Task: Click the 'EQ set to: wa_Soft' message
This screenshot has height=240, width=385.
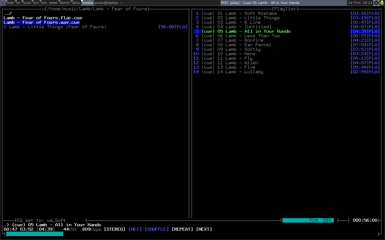Action: (x=41, y=220)
